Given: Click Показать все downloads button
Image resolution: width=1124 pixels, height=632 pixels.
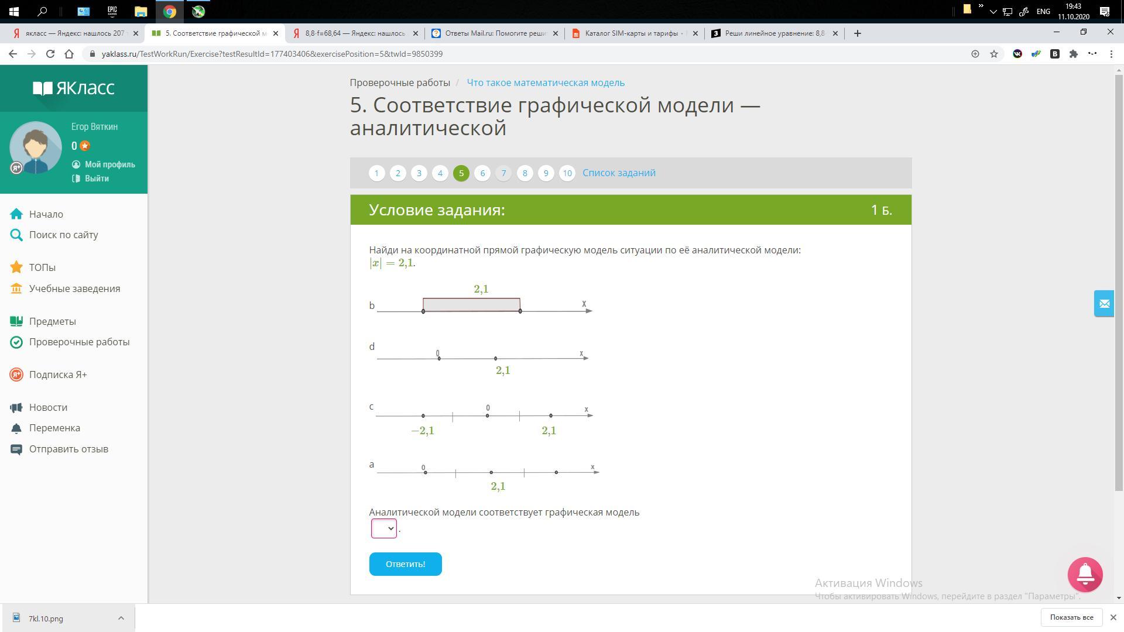Looking at the screenshot, I should pyautogui.click(x=1071, y=617).
